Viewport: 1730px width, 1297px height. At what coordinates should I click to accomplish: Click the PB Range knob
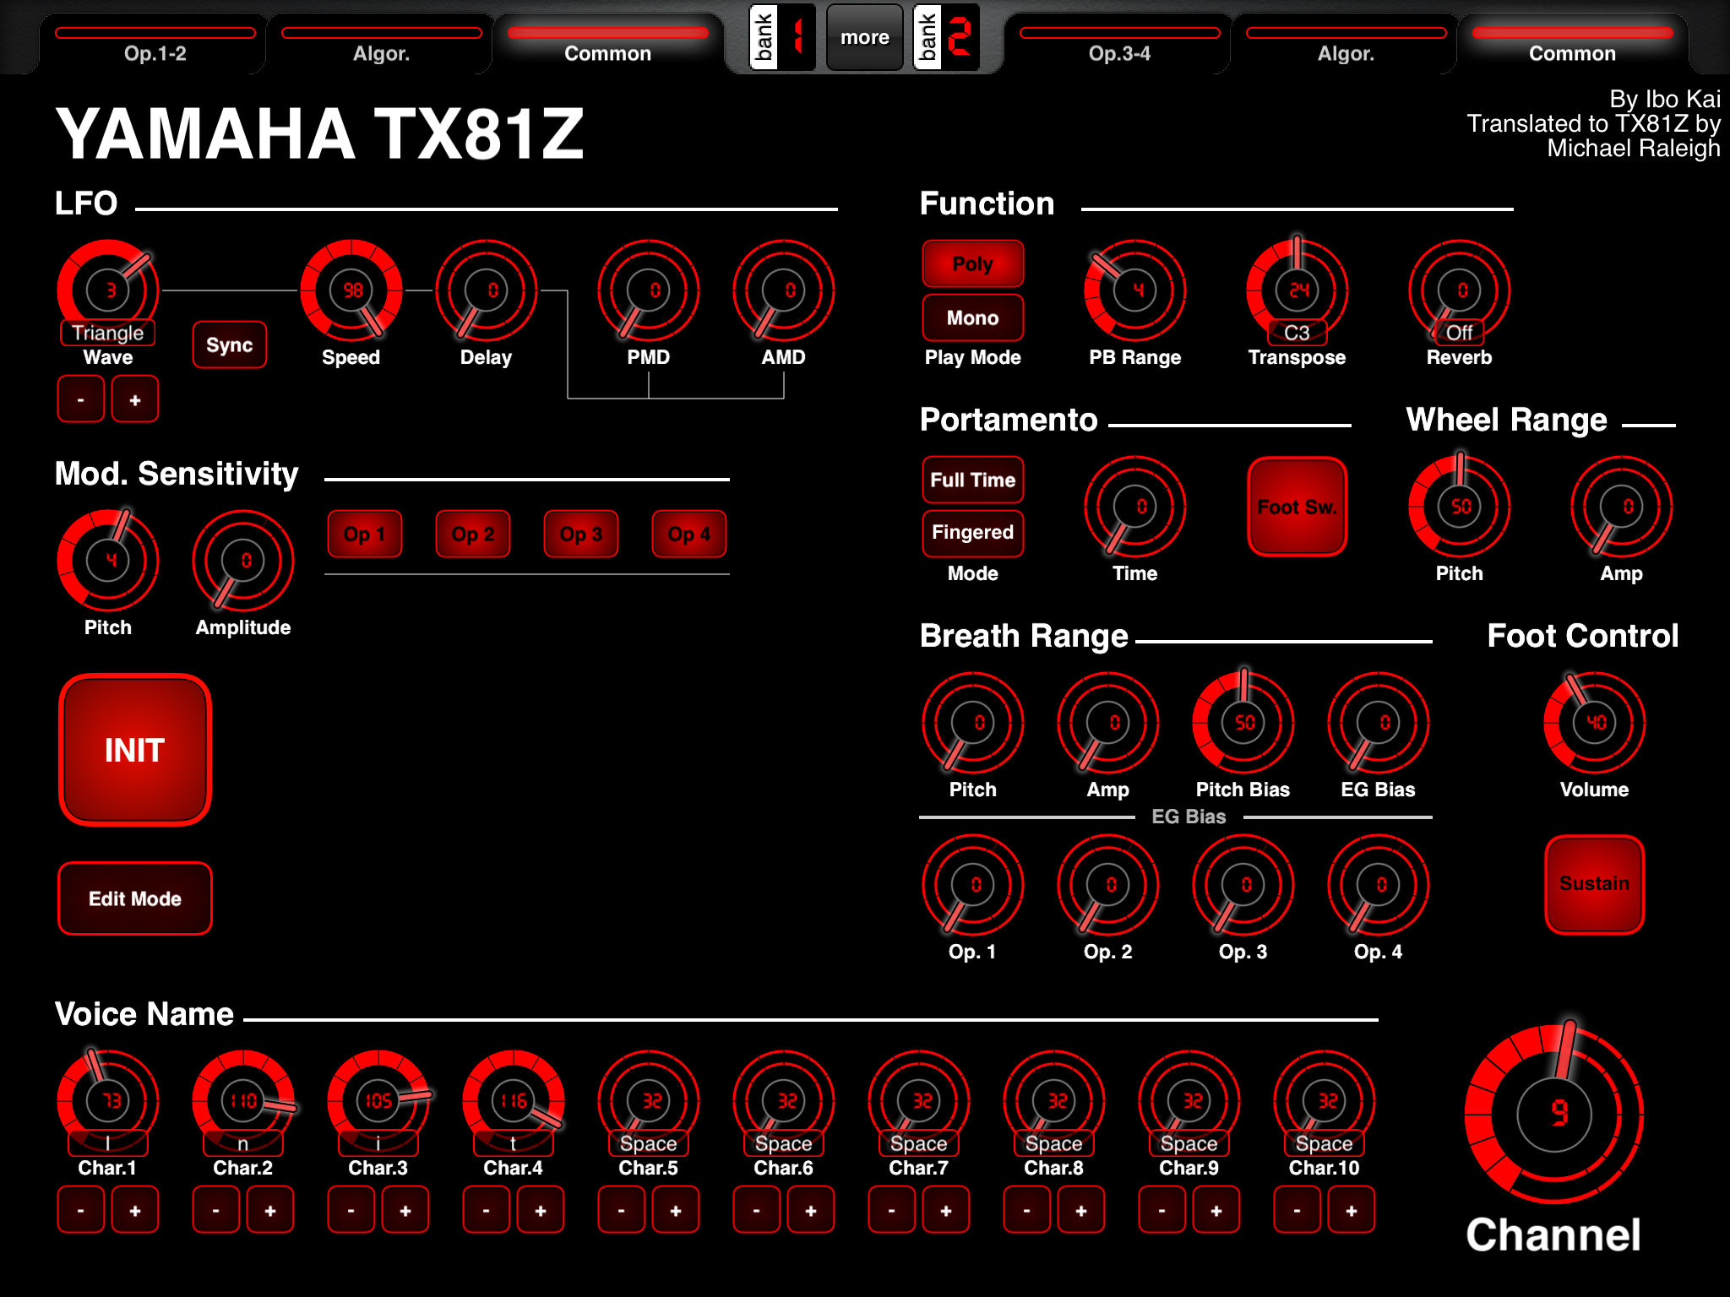(1135, 290)
